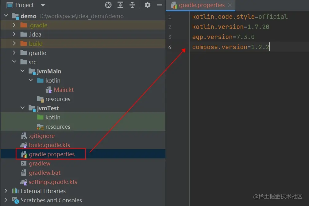Viewport: 309px width, 206px height.
Task: Click Scratches and Consoles icon
Action: pos(15,200)
